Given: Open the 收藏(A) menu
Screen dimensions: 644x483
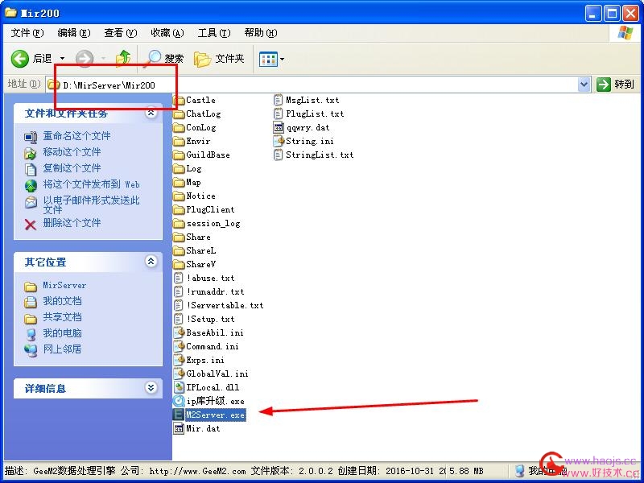Looking at the screenshot, I should coord(167,33).
